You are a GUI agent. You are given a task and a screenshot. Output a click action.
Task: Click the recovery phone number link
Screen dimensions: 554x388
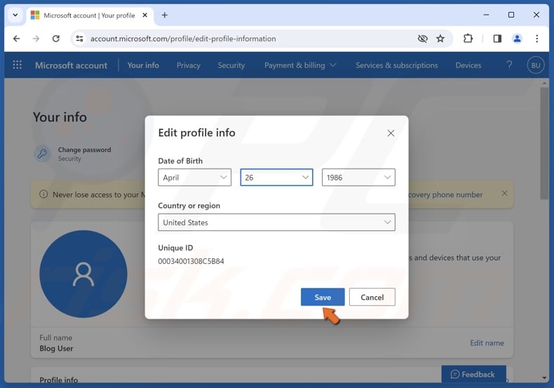click(445, 195)
